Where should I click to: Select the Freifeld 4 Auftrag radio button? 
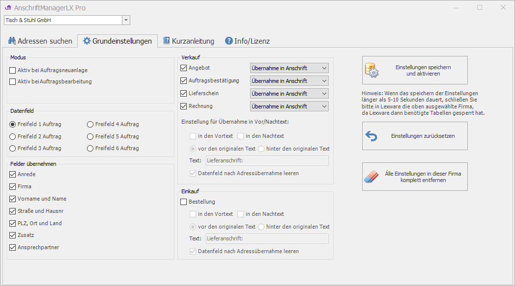point(90,125)
